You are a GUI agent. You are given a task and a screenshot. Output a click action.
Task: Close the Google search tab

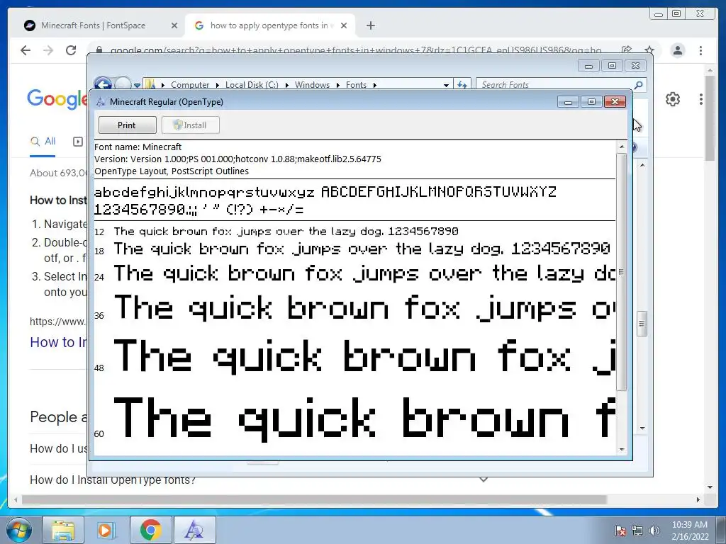pos(344,25)
